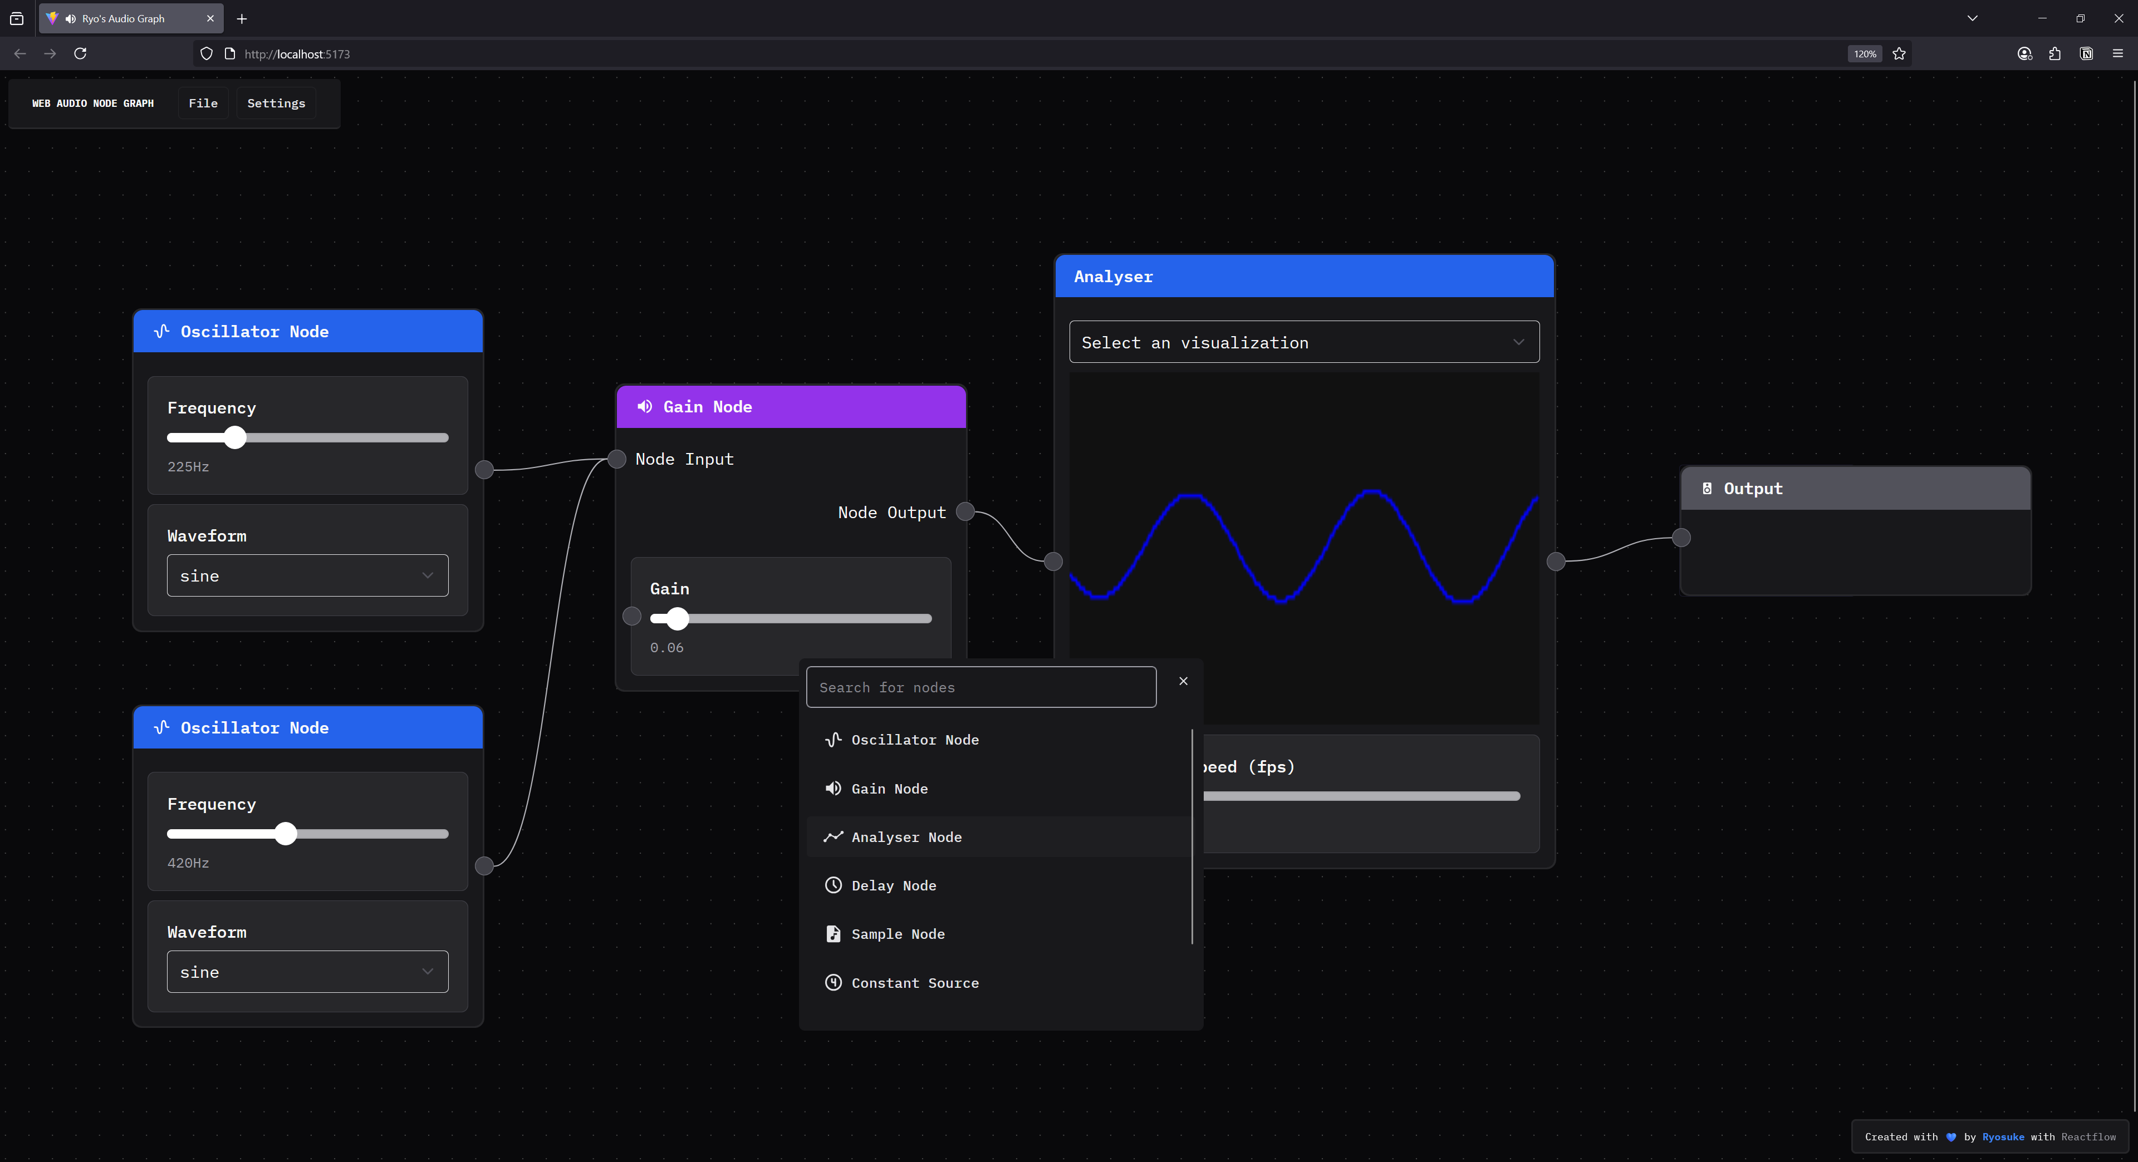Open the Settings menu

276,103
